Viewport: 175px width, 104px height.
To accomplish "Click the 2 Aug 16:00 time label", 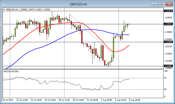I will point(121,100).
